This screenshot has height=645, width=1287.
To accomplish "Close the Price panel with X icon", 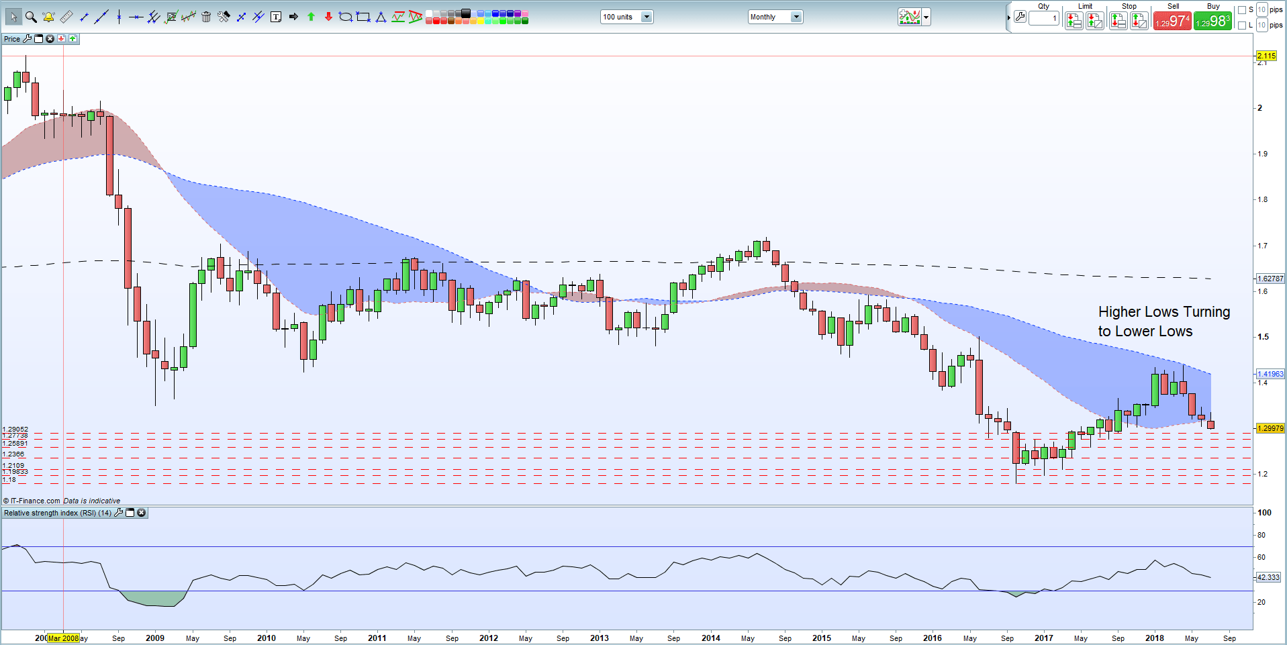I will [x=50, y=39].
